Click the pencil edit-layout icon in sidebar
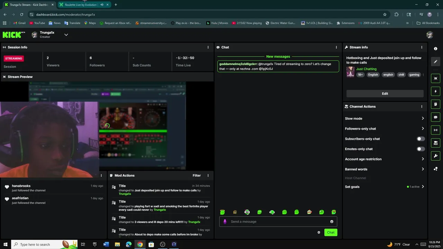 tap(435, 62)
